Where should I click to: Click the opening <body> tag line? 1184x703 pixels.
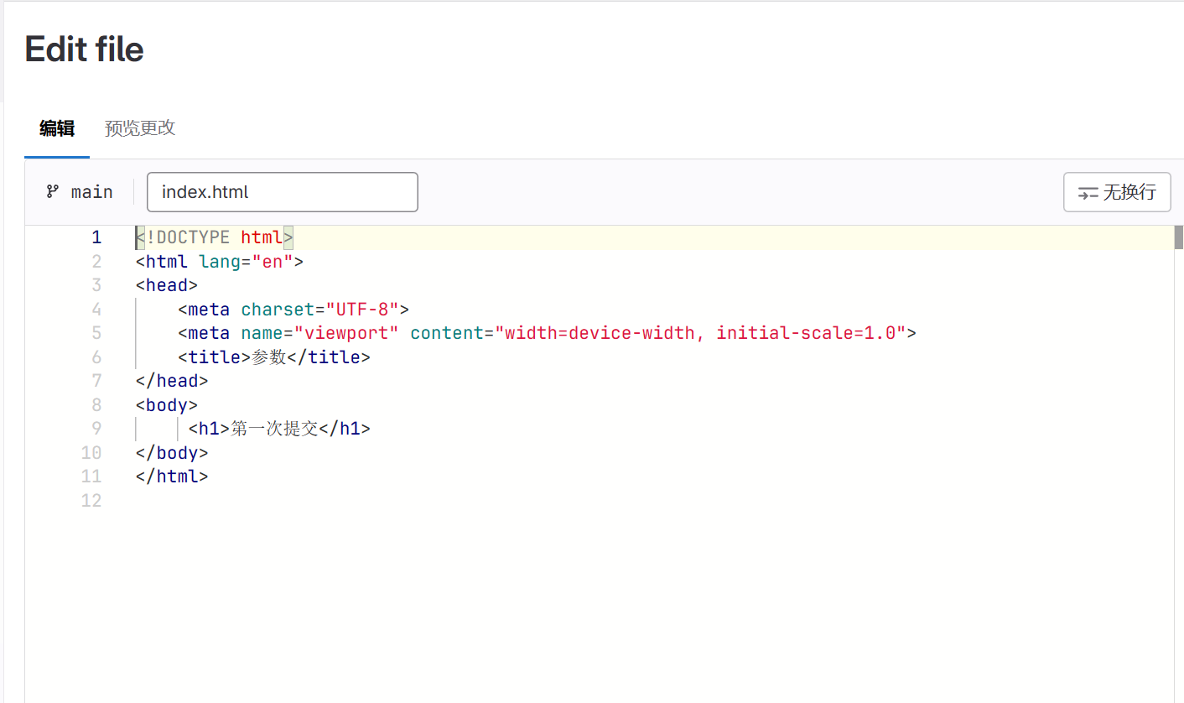coord(166,405)
